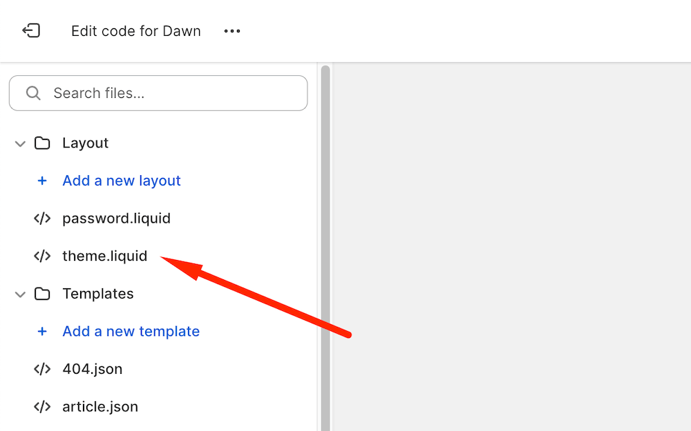The image size is (691, 431).
Task: Click the code icon beside password.liquid
Action: pos(42,219)
